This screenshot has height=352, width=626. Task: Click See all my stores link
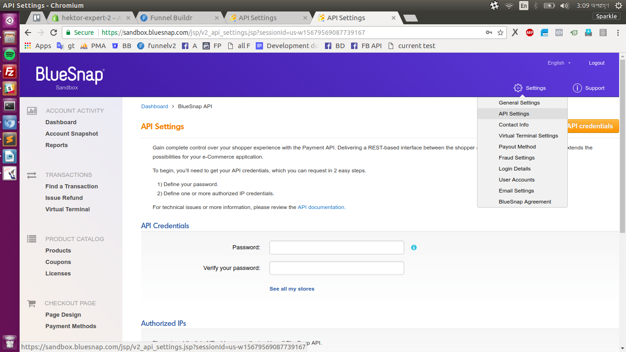pyautogui.click(x=292, y=289)
